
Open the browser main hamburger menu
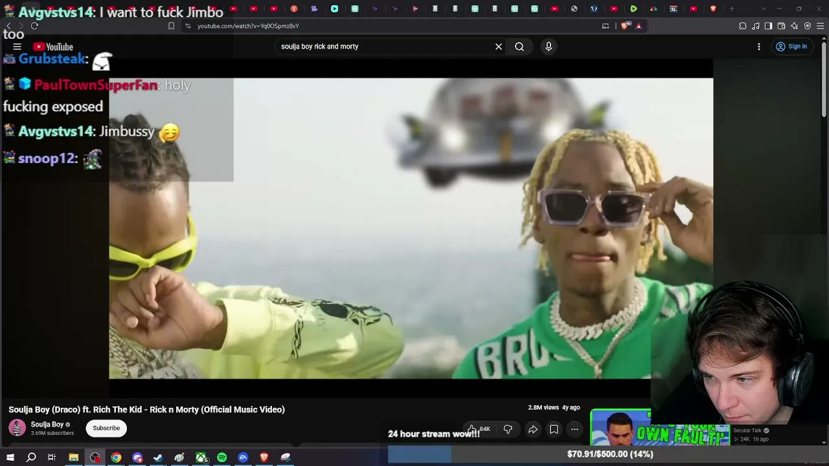821,26
